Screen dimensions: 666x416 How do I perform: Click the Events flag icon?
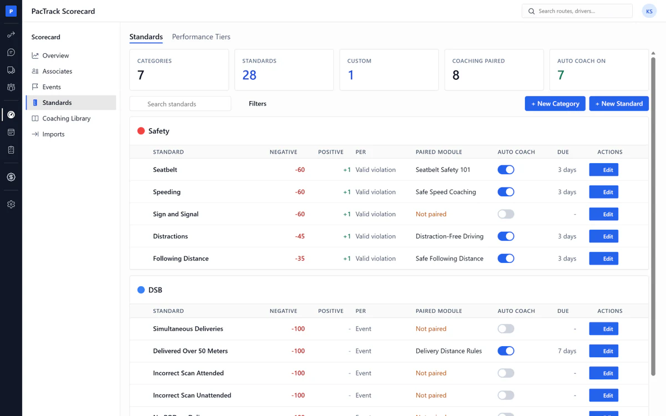click(x=35, y=87)
